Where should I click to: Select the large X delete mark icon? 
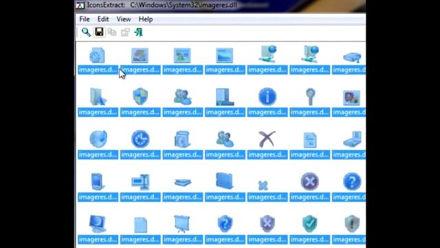point(267,139)
